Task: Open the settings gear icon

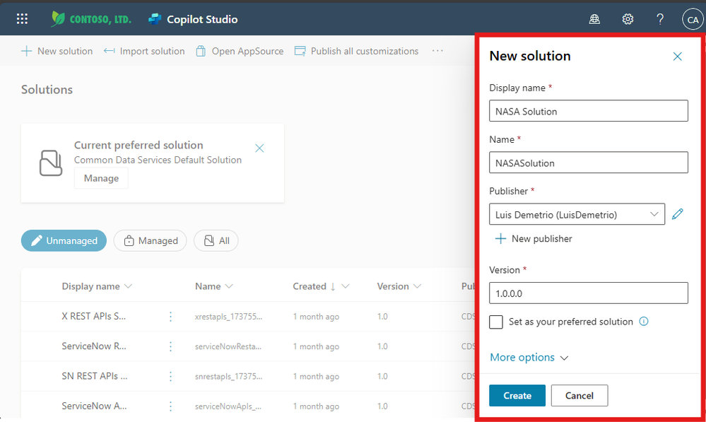Action: pos(628,19)
